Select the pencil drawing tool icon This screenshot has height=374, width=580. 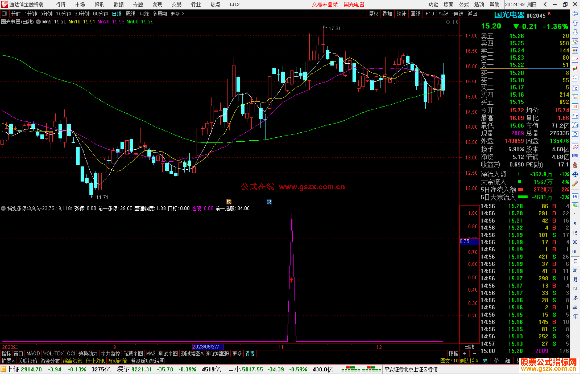575,184
